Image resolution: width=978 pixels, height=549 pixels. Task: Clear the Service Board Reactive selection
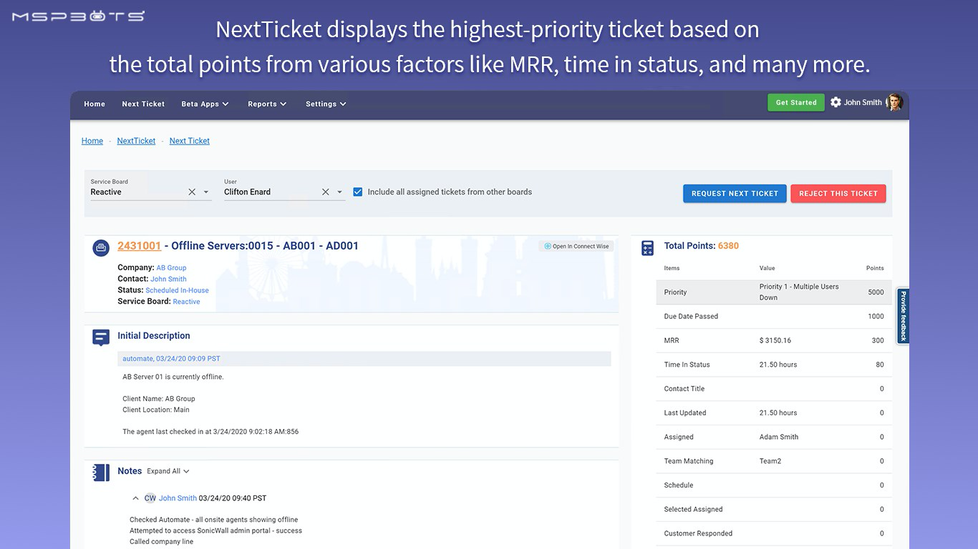(192, 192)
